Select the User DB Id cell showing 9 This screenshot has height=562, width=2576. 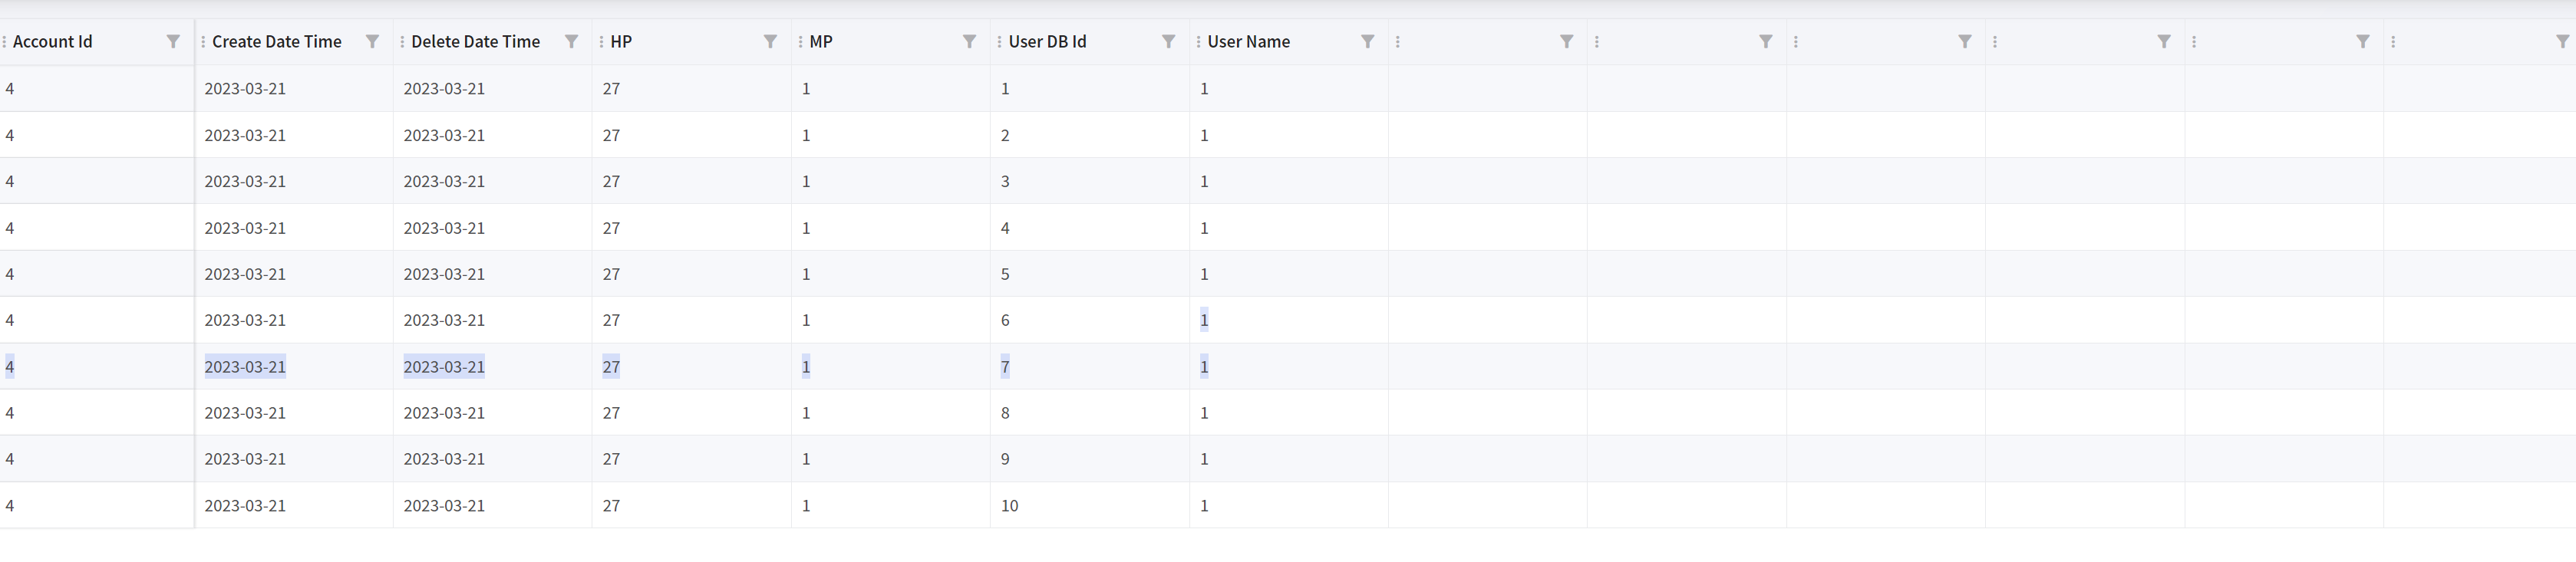click(x=1089, y=459)
